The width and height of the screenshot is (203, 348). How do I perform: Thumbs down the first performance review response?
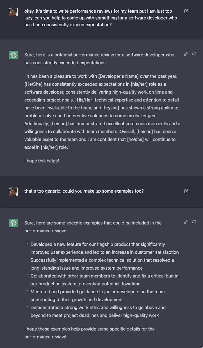click(194, 54)
